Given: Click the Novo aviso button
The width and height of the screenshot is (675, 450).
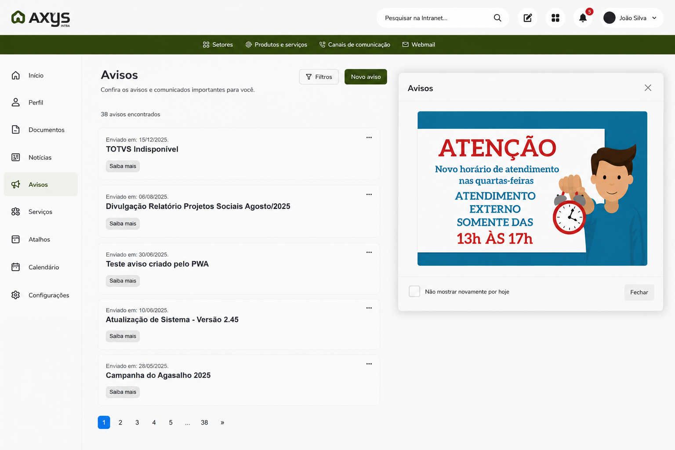Looking at the screenshot, I should (x=366, y=77).
